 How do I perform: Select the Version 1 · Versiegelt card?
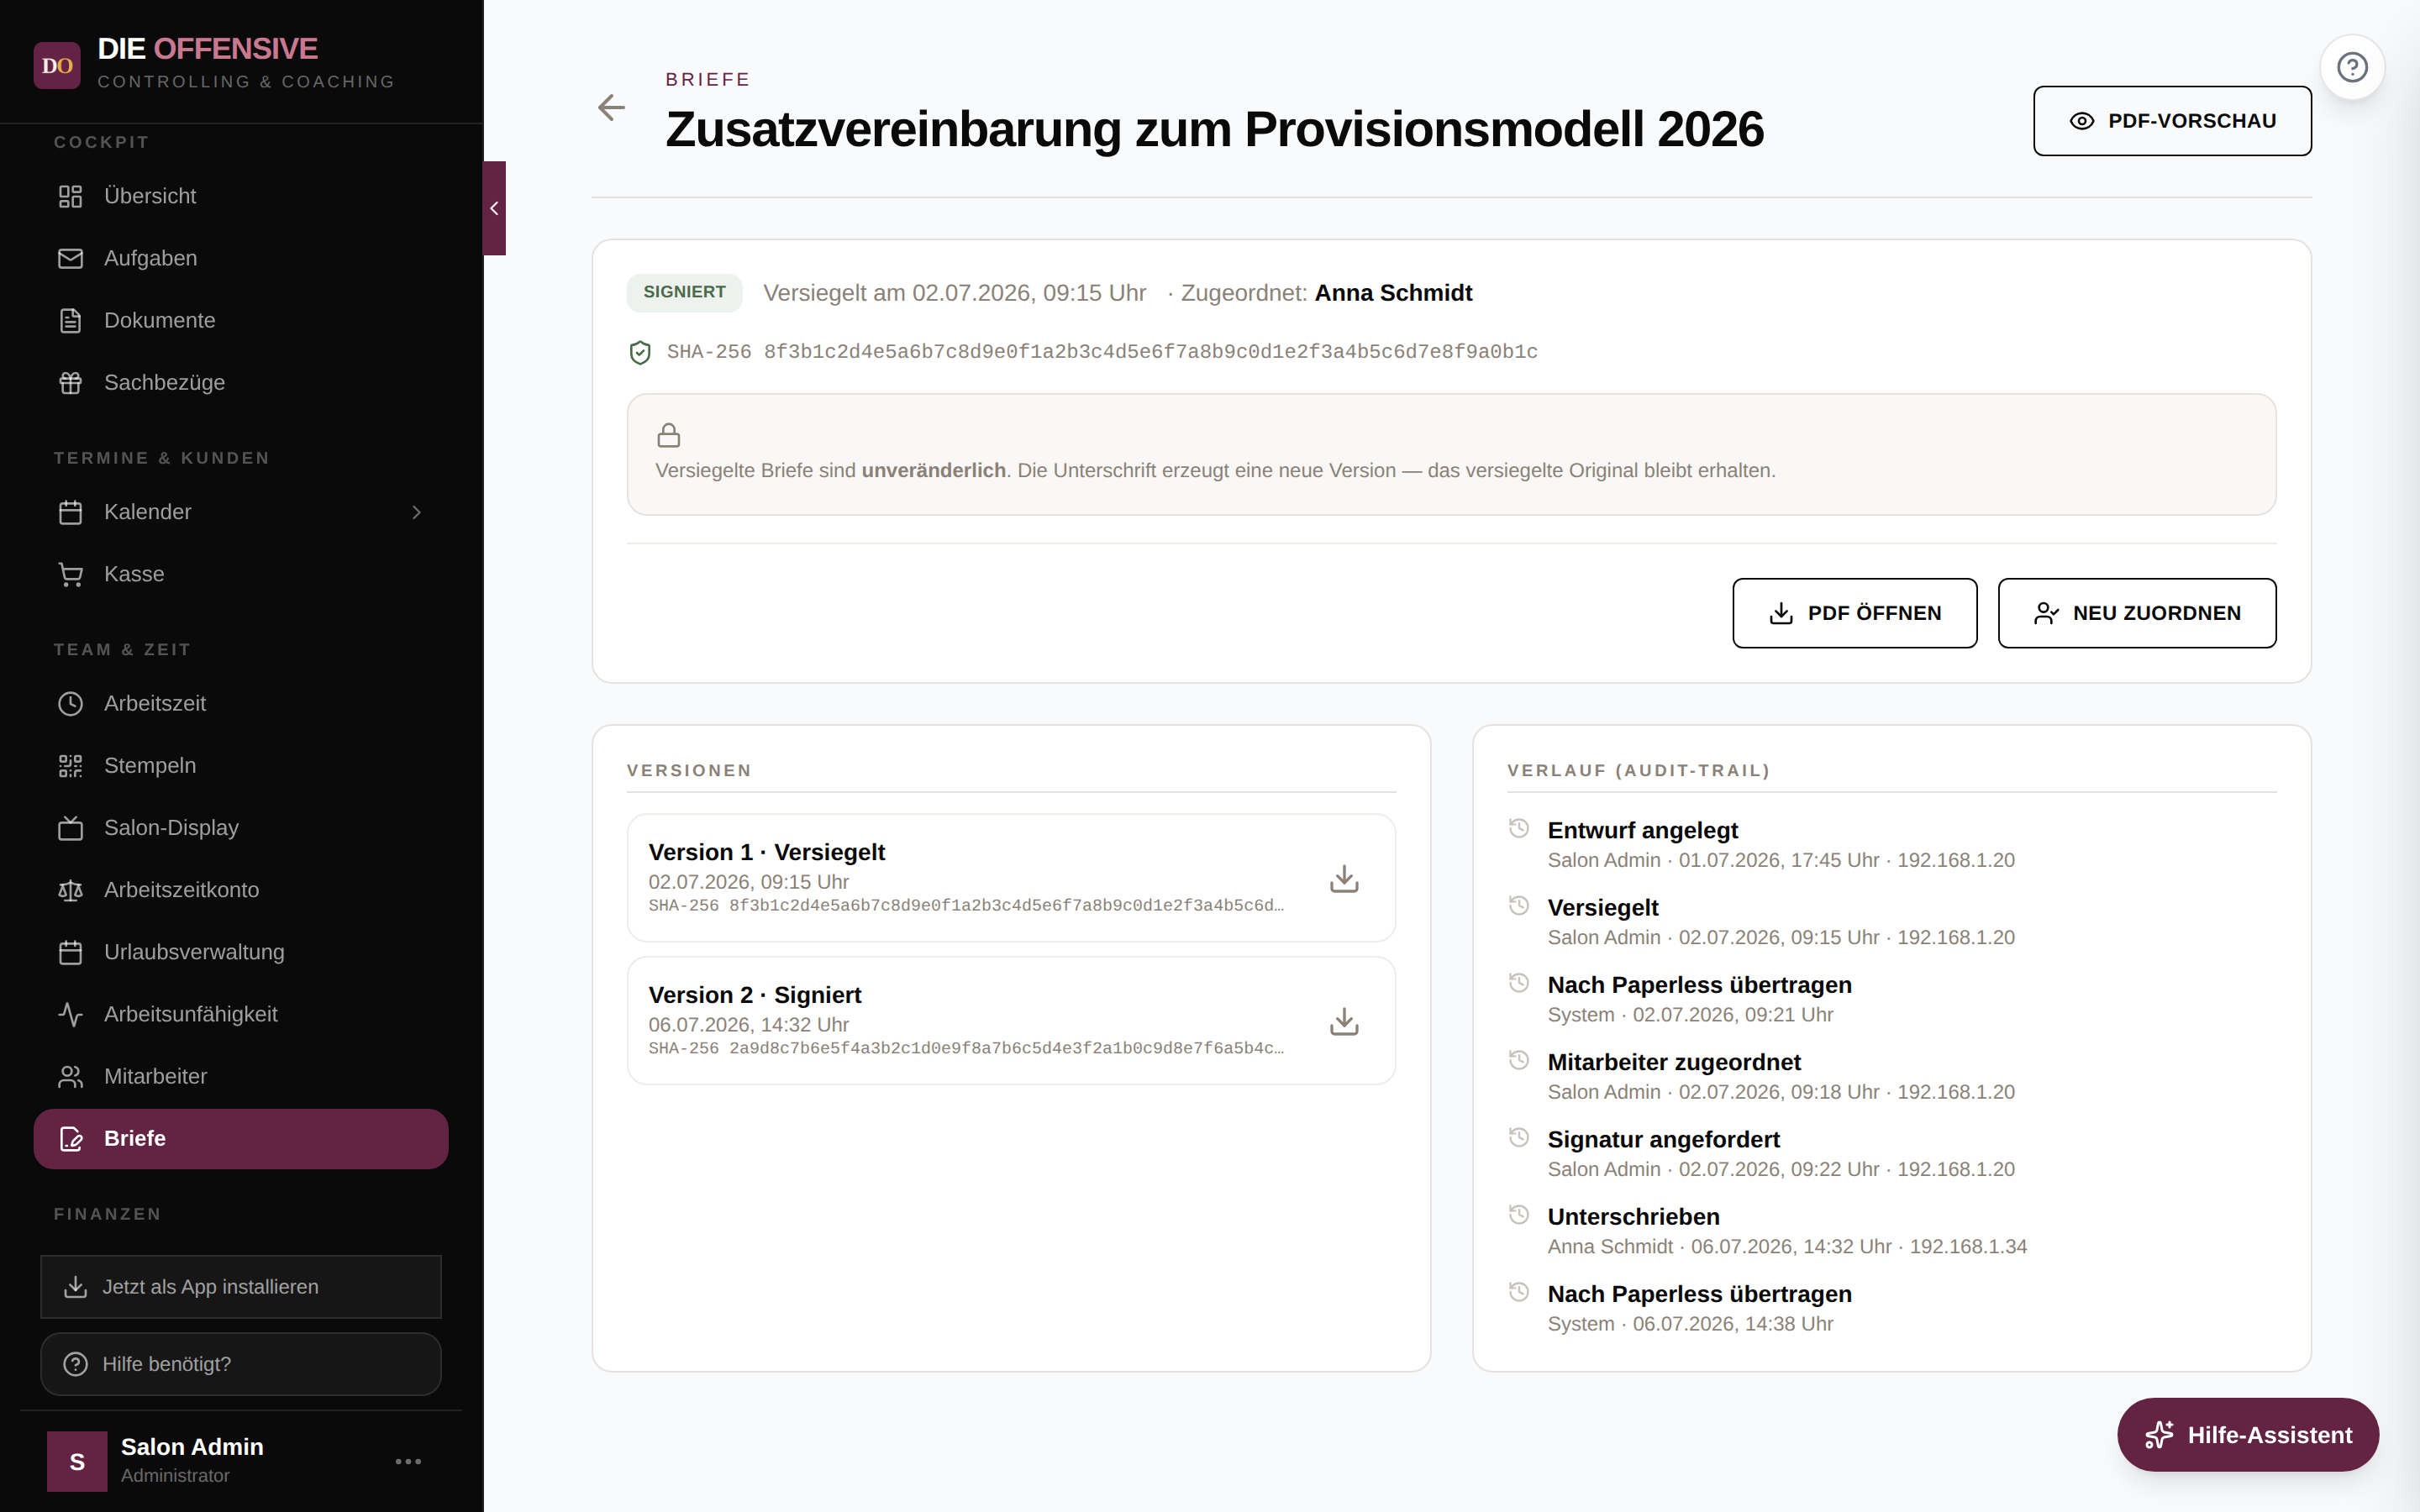coord(1011,877)
